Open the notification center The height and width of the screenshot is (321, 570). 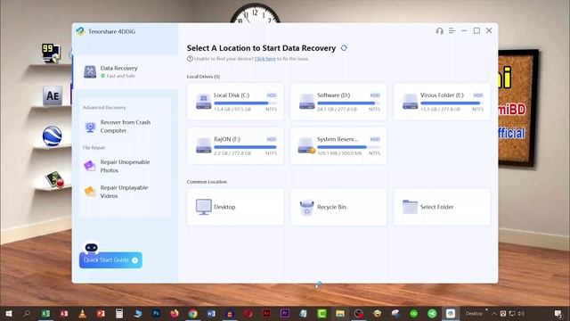coord(558,313)
